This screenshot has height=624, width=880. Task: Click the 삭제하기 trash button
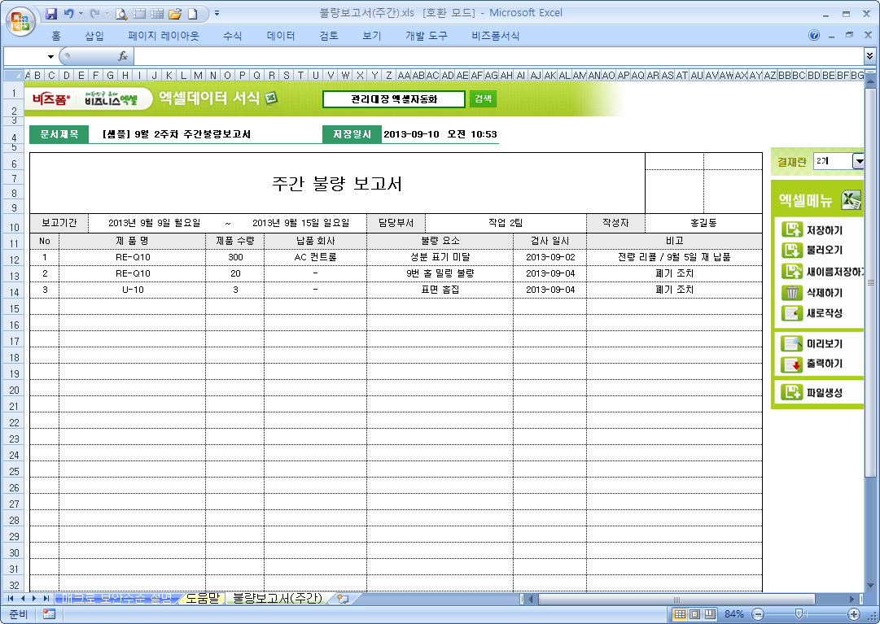click(812, 293)
